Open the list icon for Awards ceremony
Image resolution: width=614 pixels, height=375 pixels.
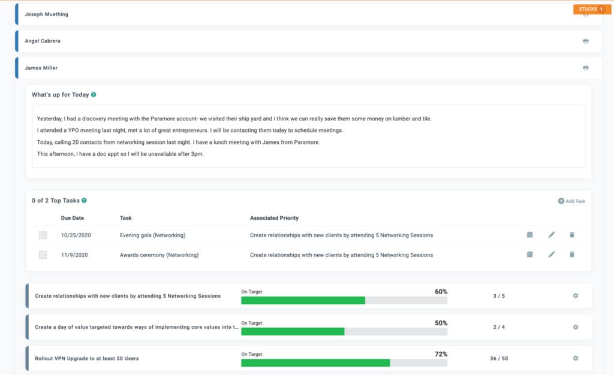click(529, 255)
